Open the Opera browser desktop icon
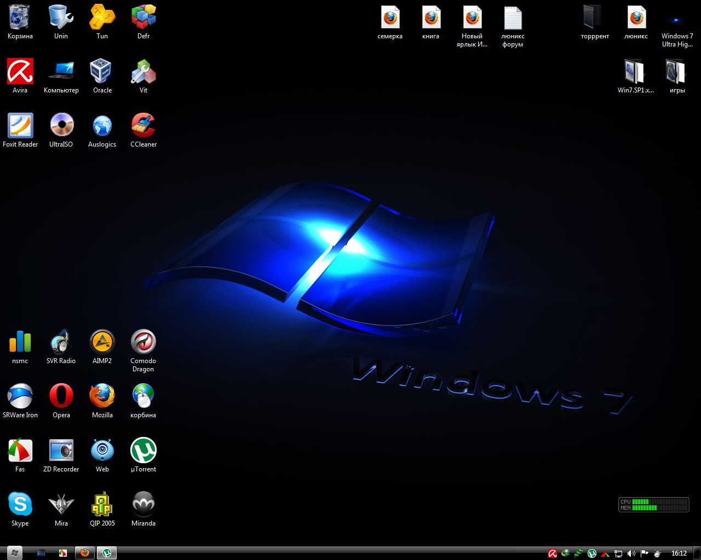The image size is (701, 560). [61, 401]
